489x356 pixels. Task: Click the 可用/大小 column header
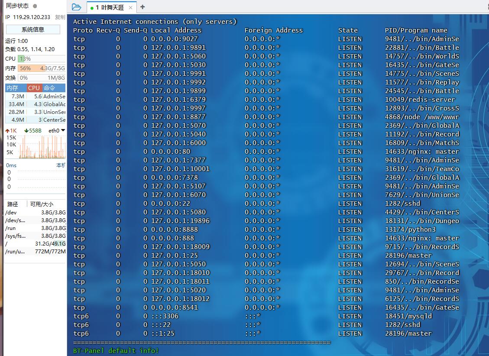pyautogui.click(x=42, y=204)
